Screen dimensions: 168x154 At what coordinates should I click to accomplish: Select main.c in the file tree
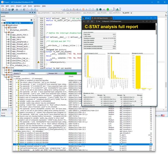(15, 56)
